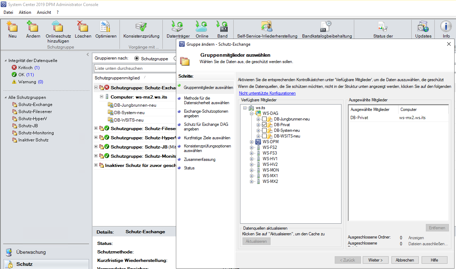Click the Kritisch red error icon

(x=14, y=67)
